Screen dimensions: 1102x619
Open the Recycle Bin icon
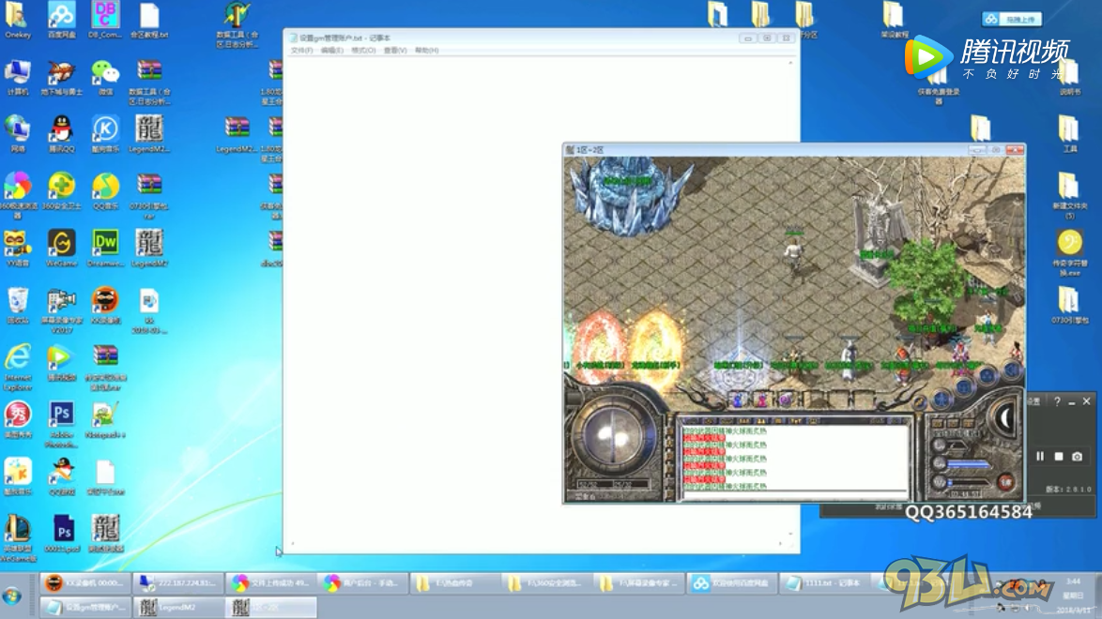pos(17,307)
